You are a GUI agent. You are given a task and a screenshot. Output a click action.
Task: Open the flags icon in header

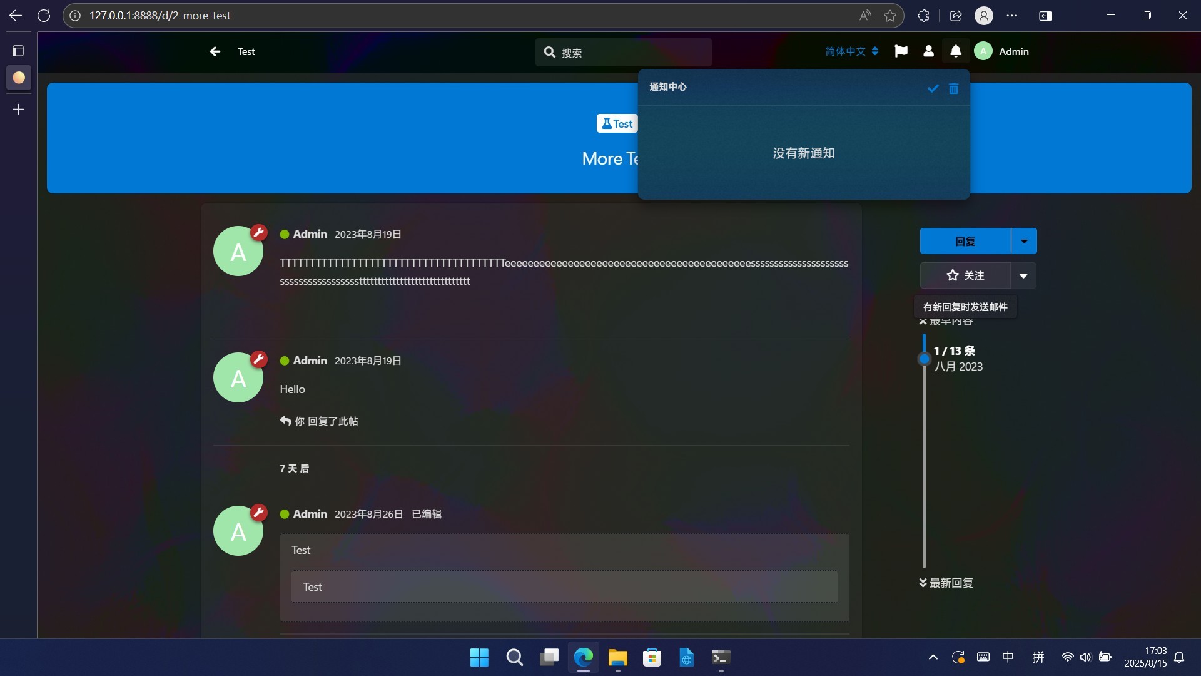901,51
